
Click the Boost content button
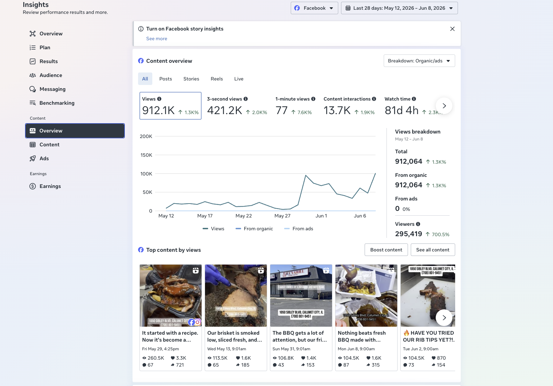[x=386, y=250]
